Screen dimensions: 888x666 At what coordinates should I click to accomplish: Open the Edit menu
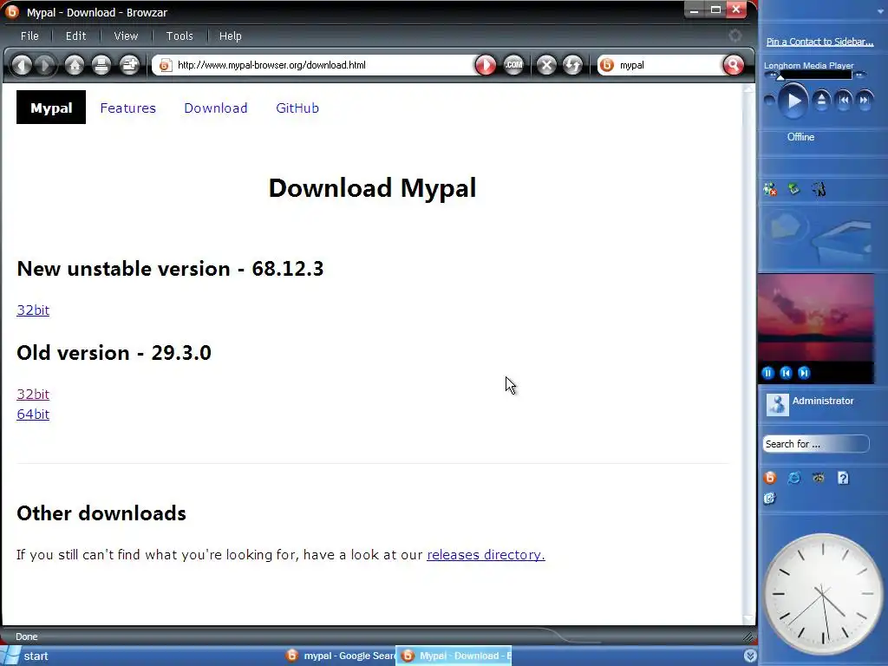(x=76, y=36)
